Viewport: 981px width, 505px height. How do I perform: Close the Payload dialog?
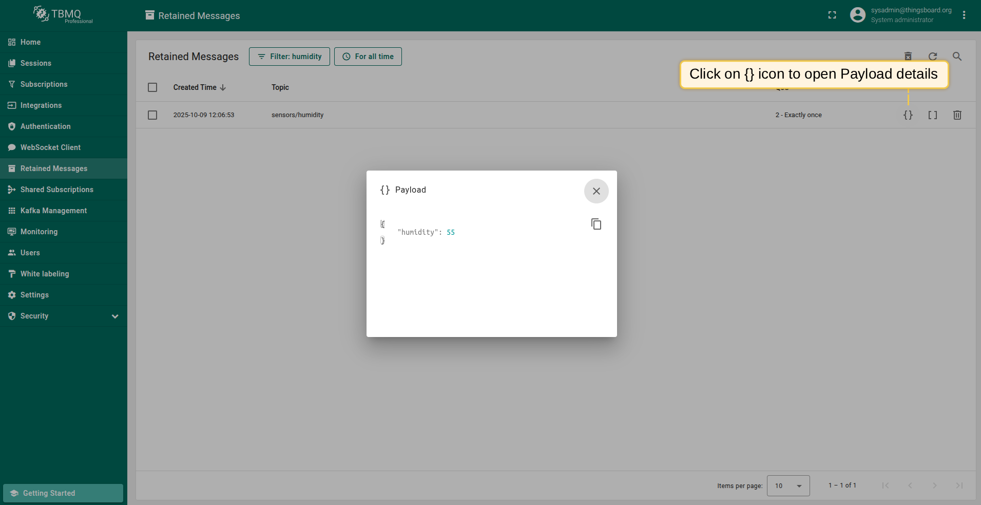596,191
